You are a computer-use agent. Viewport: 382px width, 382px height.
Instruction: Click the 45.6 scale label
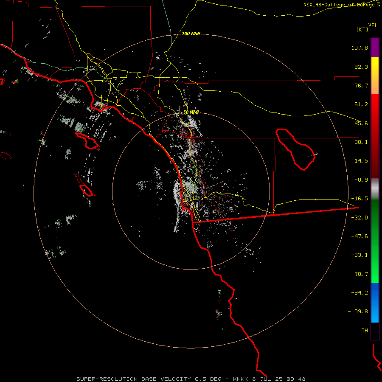[361, 123]
